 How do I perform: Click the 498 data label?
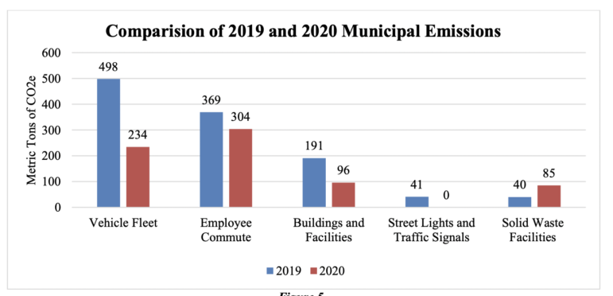point(108,68)
